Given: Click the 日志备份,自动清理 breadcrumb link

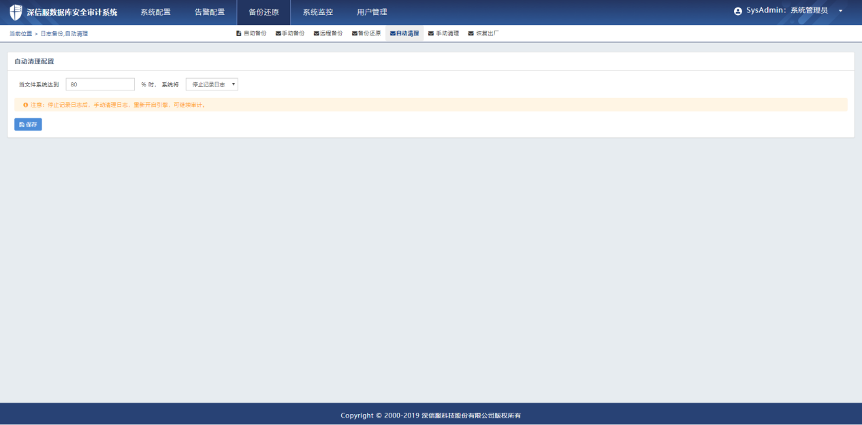Looking at the screenshot, I should click(64, 33).
